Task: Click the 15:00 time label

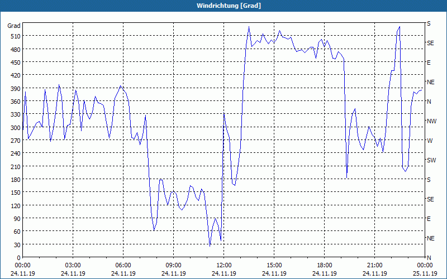Action: [x=274, y=266]
